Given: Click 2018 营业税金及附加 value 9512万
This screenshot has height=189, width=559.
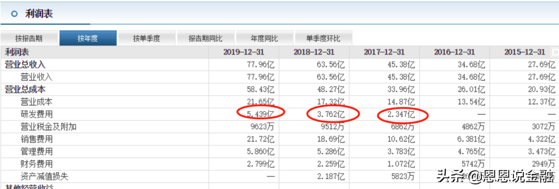Looking at the screenshot, I should pos(333,126).
